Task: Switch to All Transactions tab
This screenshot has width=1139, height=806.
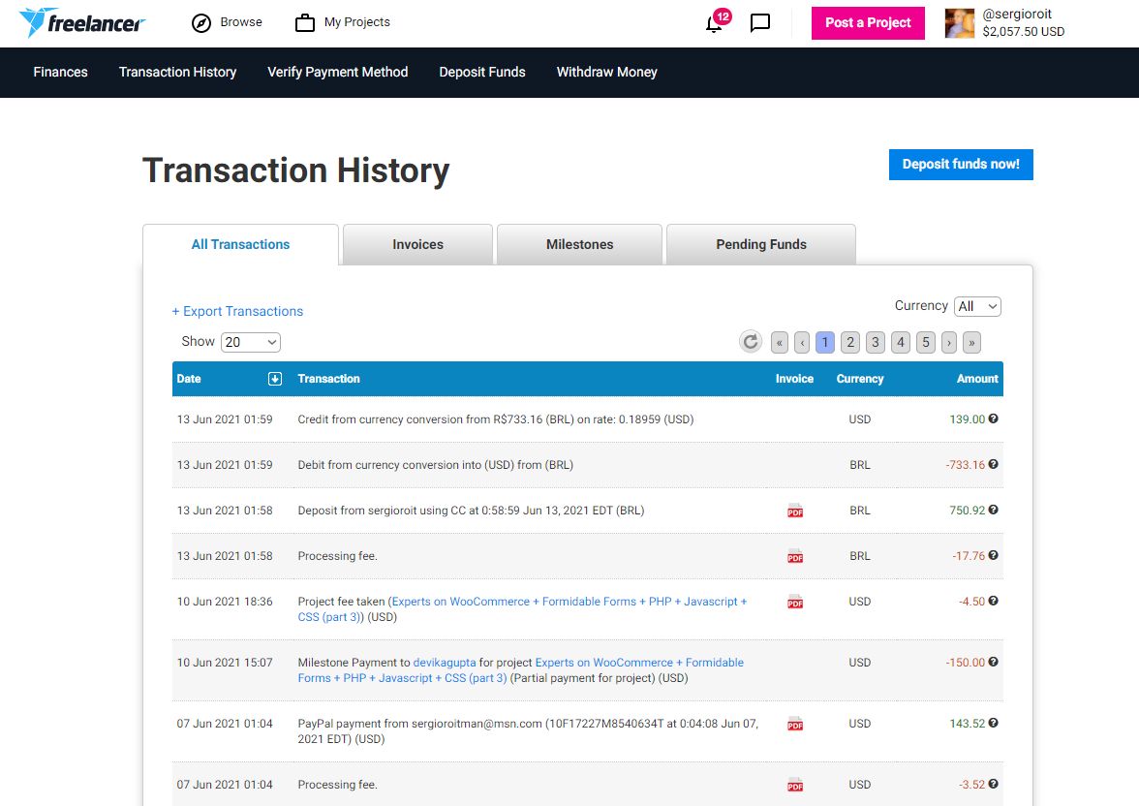Action: 240,245
